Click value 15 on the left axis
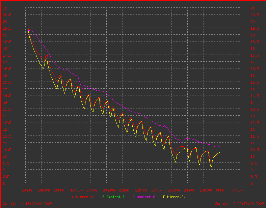The height and width of the screenshot is (208, 266). [x=5, y=89]
